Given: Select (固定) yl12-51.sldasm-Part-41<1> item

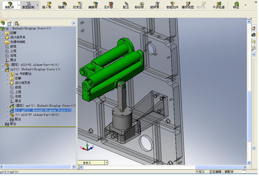Looking at the screenshot, I should [x=35, y=65].
